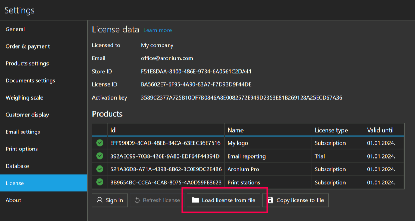Click the Sign in button
415x221 pixels.
[x=110, y=200]
